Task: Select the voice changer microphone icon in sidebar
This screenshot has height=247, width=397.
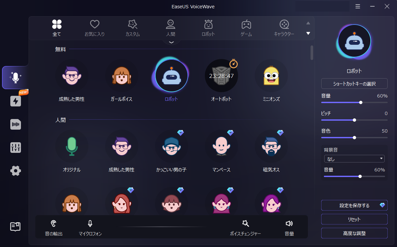Action: pos(15,78)
